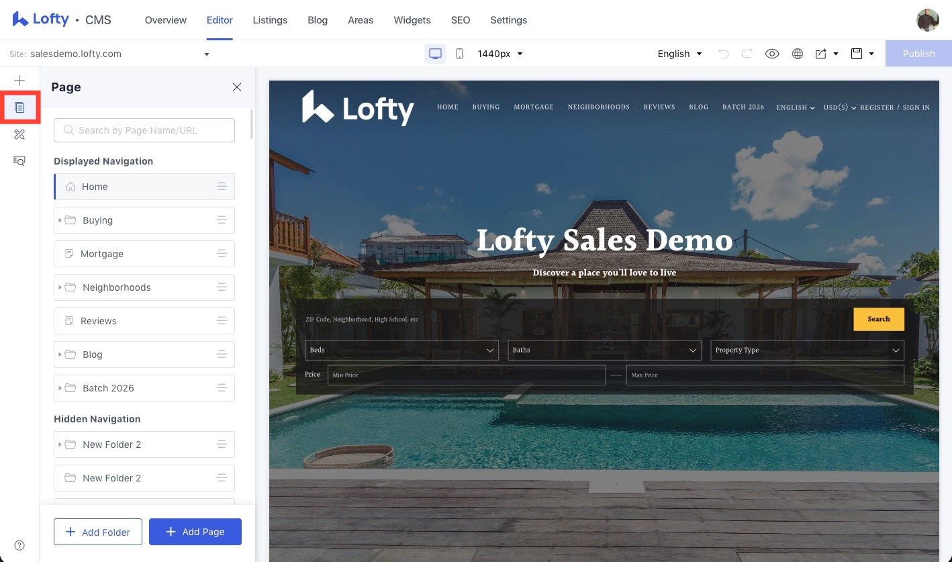Click the plus add-element sidebar icon
Viewport: 952px width, 562px height.
[19, 81]
